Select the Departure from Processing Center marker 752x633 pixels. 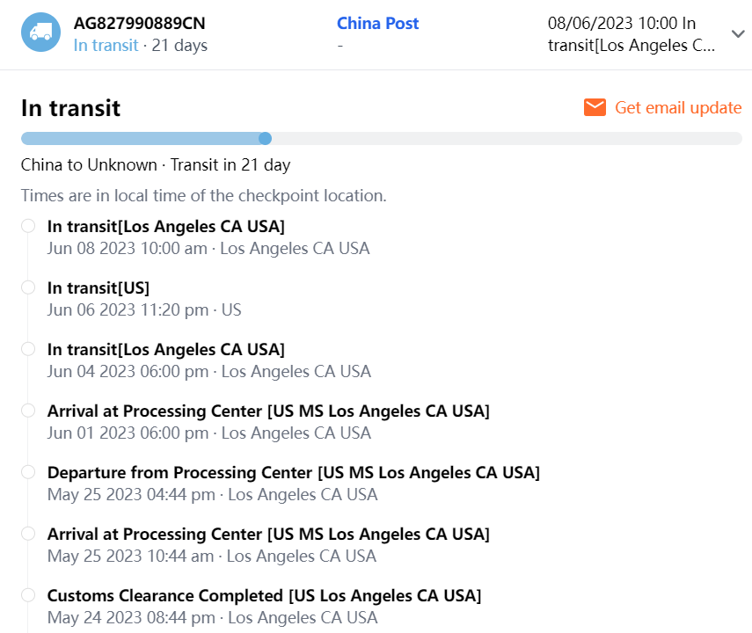pos(28,472)
